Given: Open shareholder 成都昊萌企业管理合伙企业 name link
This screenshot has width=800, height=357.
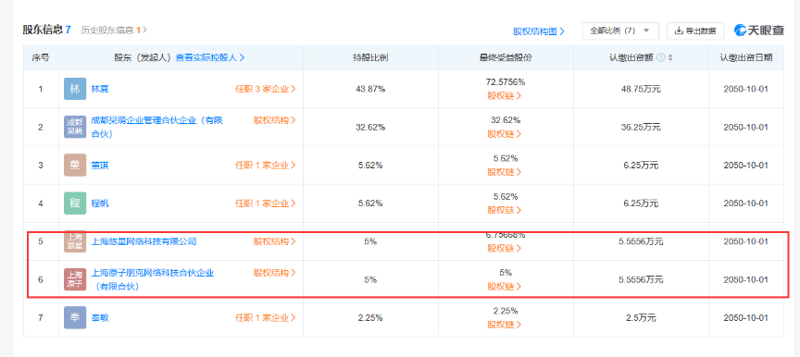Looking at the screenshot, I should pos(157,127).
